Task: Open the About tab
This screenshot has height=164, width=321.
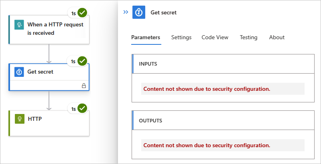Action: tap(277, 37)
